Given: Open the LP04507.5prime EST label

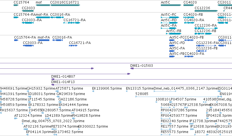Looking at the screenshot, I should [183, 99].
